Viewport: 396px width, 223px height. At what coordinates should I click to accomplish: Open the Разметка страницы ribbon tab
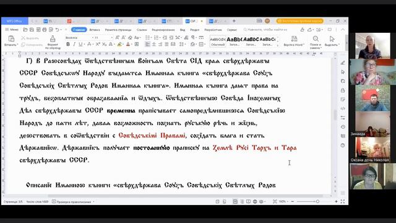[x=118, y=30]
